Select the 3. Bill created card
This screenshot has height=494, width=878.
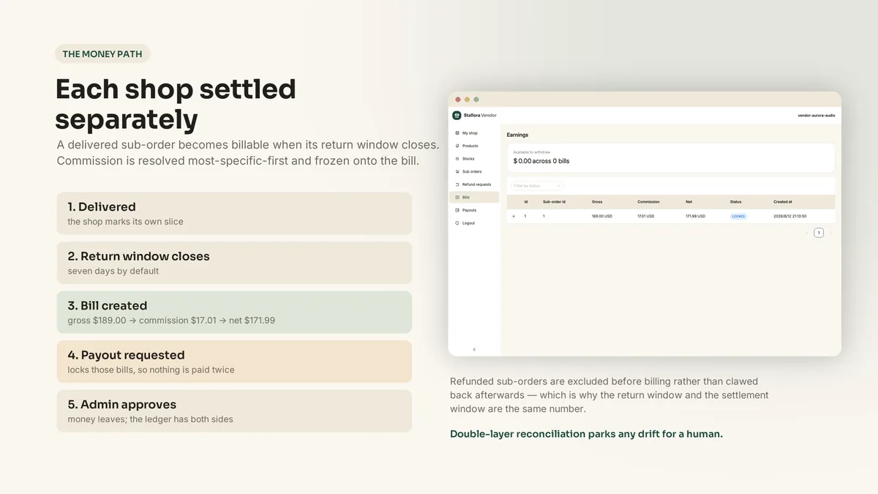pos(234,312)
